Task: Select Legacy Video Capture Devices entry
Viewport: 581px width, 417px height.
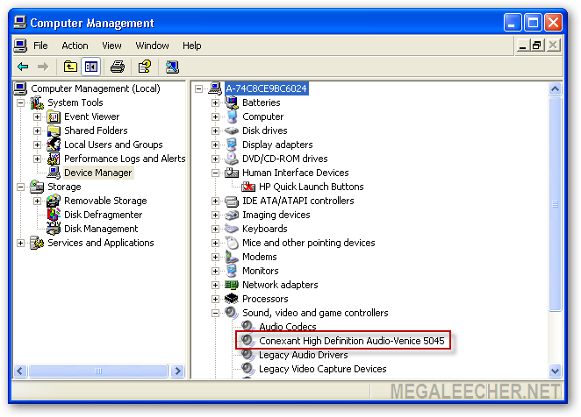Action: click(322, 369)
